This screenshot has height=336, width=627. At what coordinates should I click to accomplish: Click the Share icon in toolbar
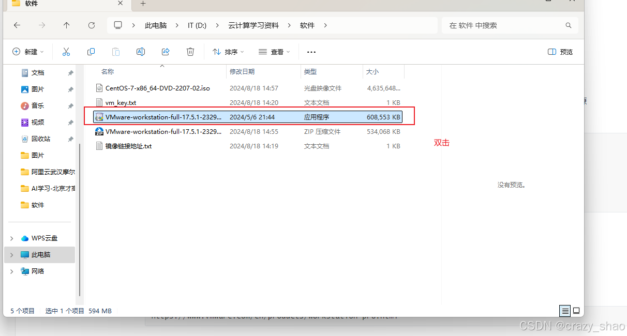pos(166,52)
